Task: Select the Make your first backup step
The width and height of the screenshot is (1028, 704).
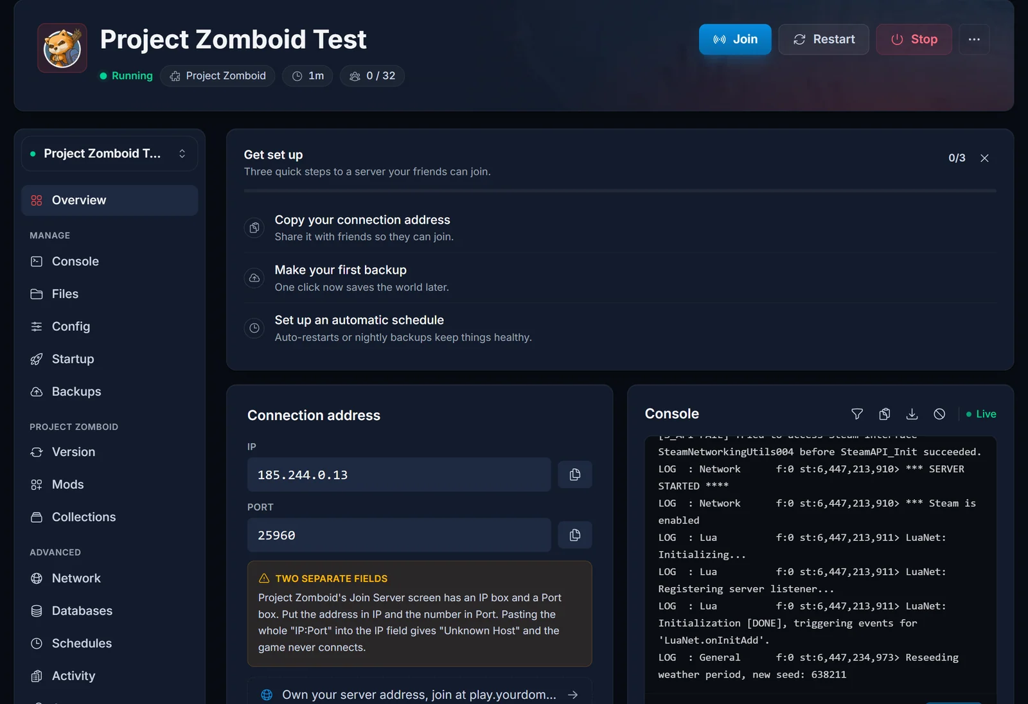Action: 620,278
